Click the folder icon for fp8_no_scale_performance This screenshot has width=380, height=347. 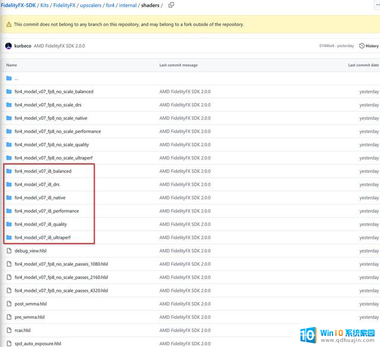[x=9, y=131]
